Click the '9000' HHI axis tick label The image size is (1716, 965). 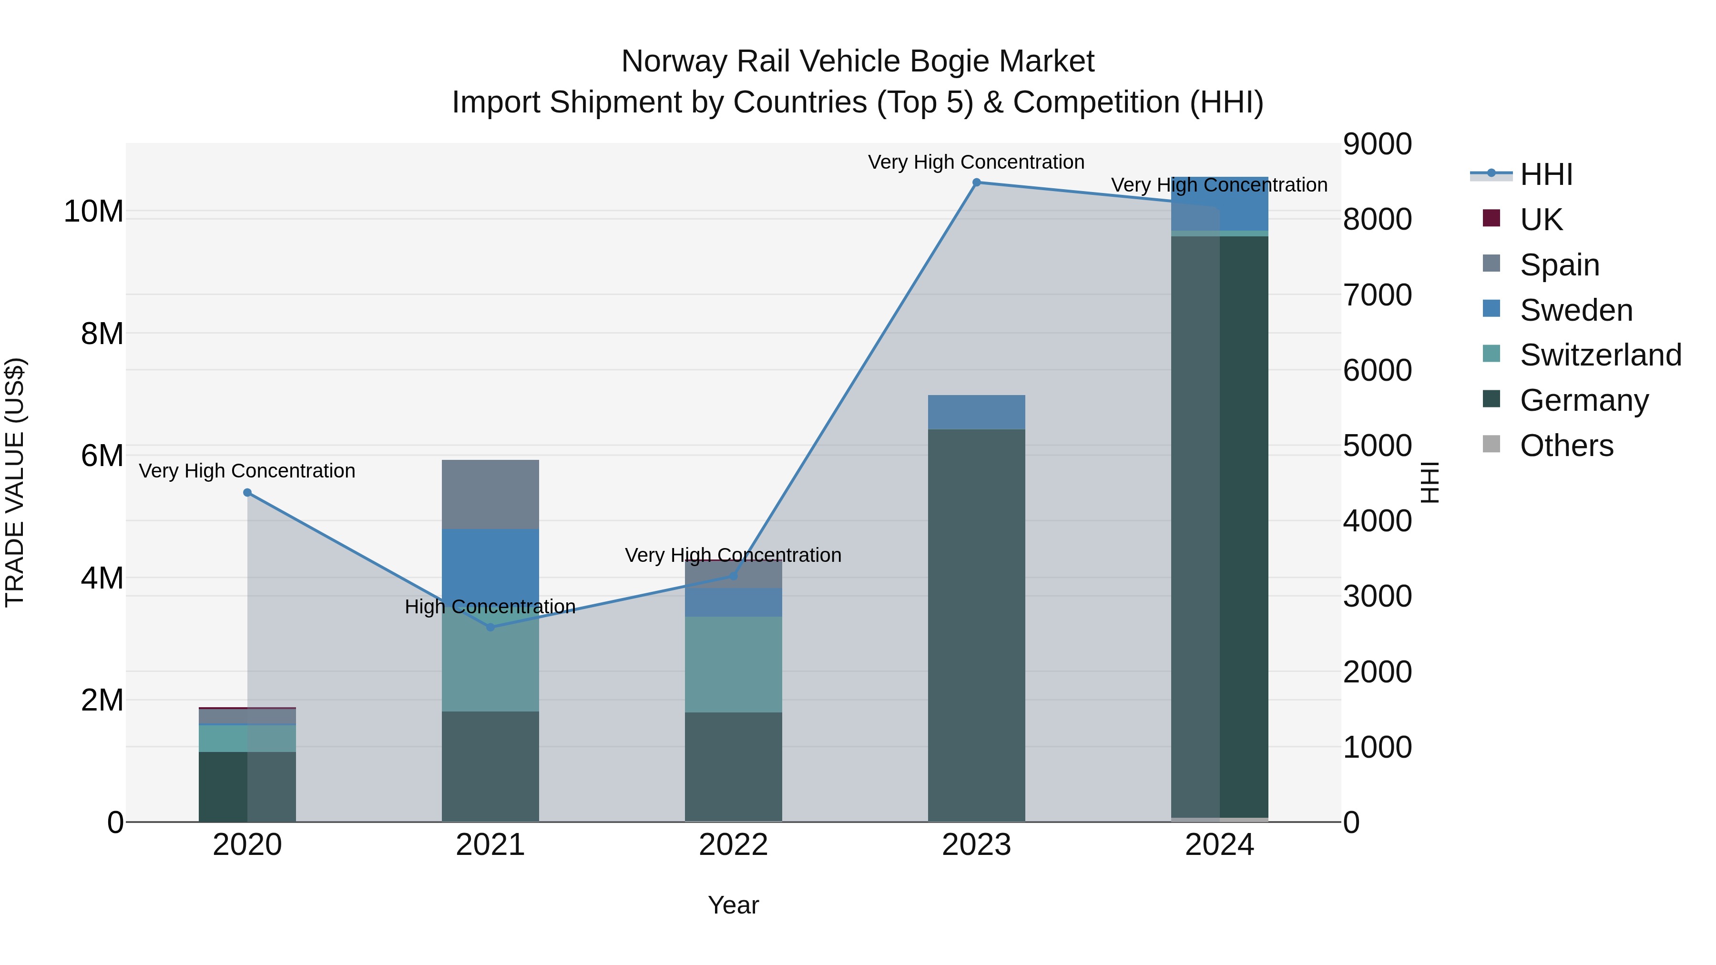pyautogui.click(x=1378, y=144)
